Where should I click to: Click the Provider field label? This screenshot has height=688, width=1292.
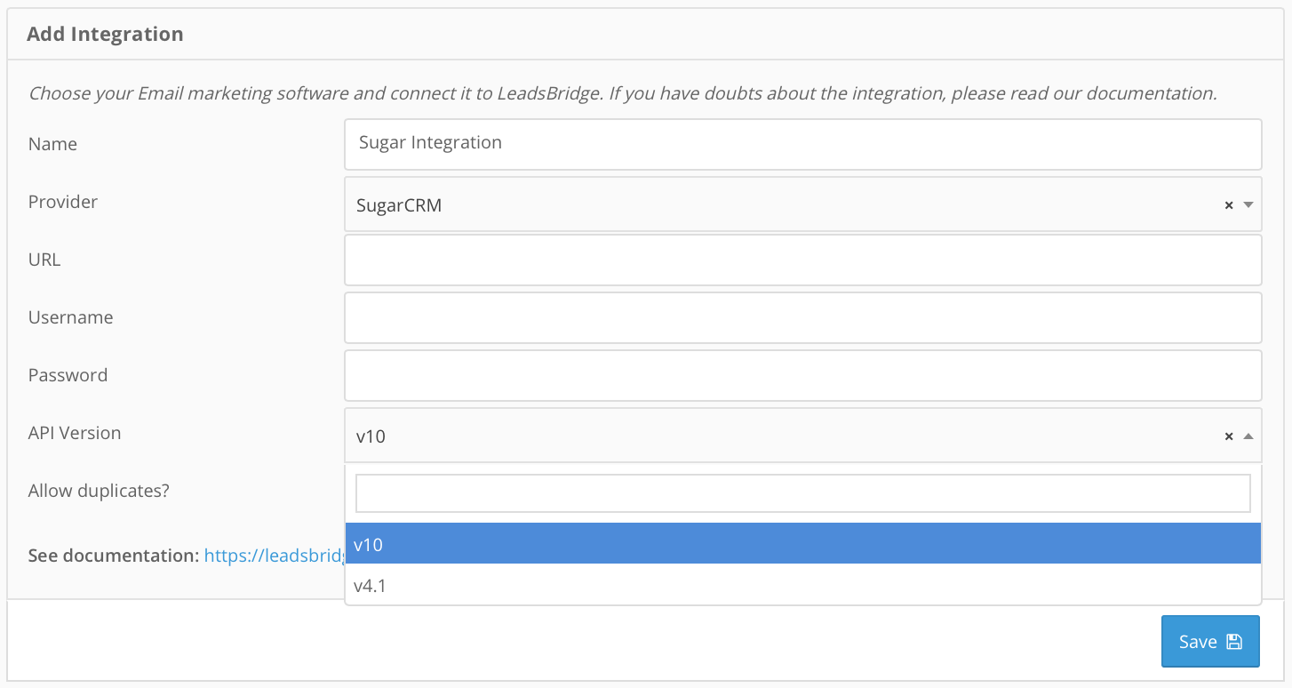click(x=63, y=202)
